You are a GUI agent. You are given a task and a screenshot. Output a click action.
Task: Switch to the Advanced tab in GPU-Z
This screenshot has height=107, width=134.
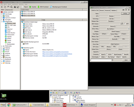click(x=107, y=10)
